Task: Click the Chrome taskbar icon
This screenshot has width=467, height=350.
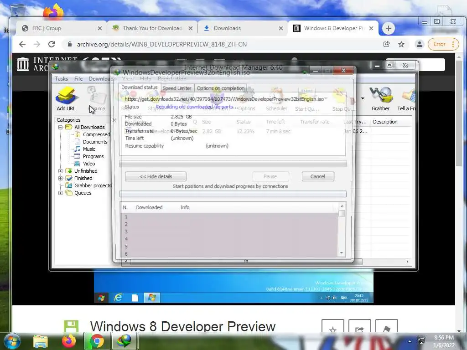Action: tap(97, 341)
